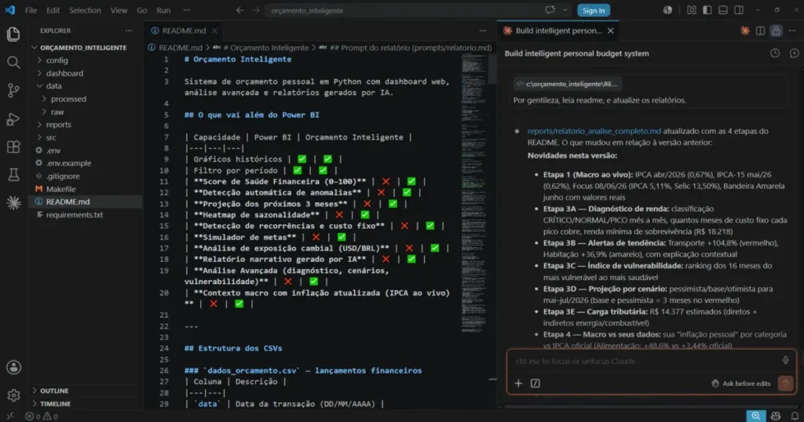Click the lock icon in Claude panel toolbar
Viewport: 804px width, 422px height.
pyautogui.click(x=777, y=31)
